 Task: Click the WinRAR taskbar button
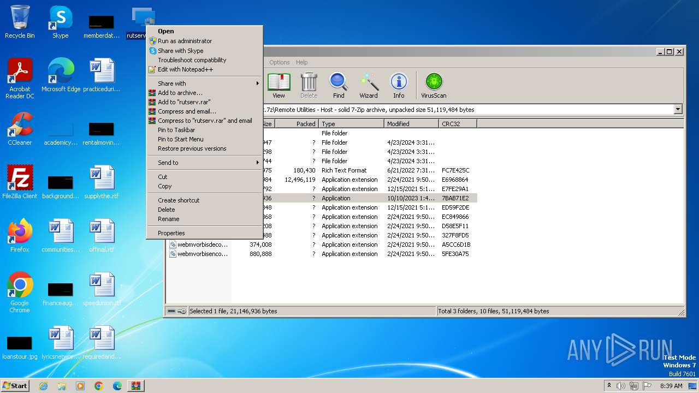point(136,386)
